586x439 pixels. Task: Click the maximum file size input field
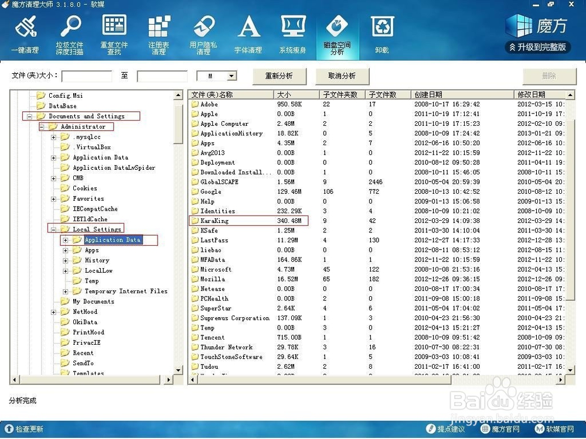point(162,76)
